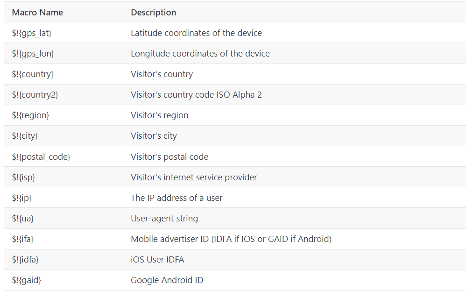Click the Macro Name column header
Image resolution: width=466 pixels, height=291 pixels.
tap(37, 13)
